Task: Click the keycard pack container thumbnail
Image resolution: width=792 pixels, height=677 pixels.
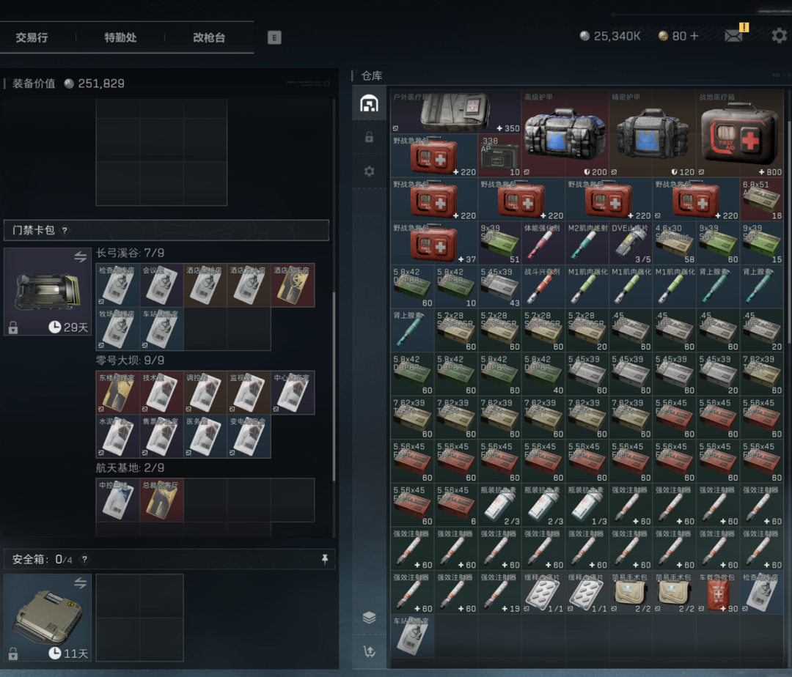Action: [x=48, y=292]
